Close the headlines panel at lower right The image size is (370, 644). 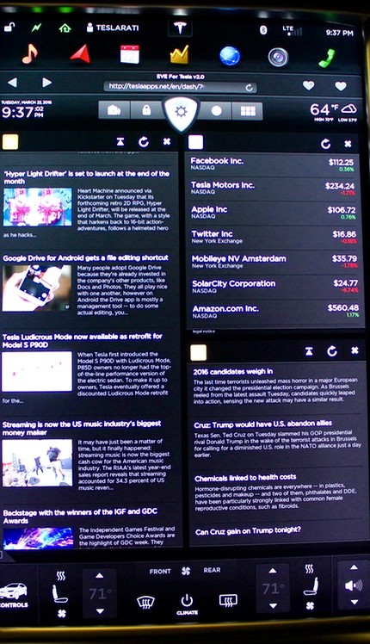pyautogui.click(x=355, y=350)
